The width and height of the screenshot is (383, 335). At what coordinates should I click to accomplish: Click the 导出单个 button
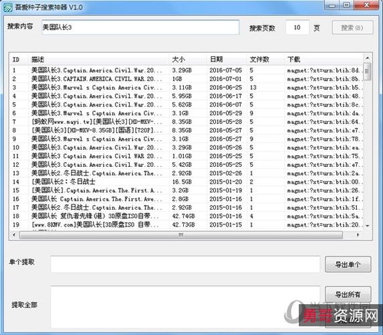[x=348, y=265]
